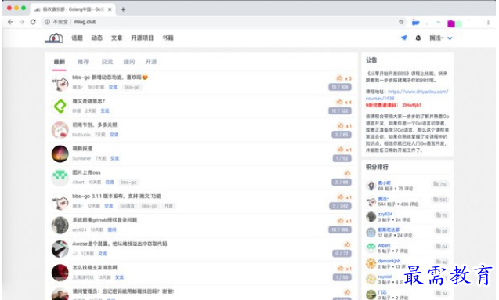Click the 2 / 242 count badge

tap(341, 206)
